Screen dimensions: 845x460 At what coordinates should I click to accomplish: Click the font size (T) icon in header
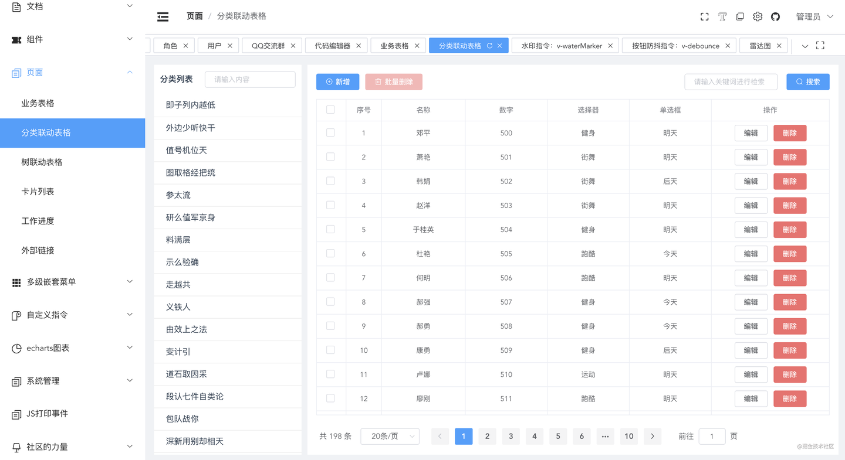[x=722, y=16]
